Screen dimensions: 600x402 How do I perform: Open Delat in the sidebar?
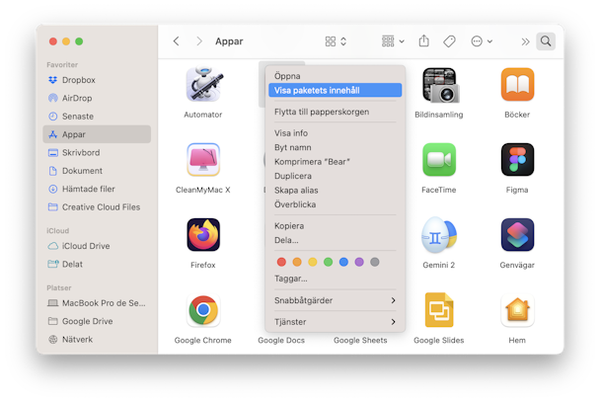click(x=97, y=264)
